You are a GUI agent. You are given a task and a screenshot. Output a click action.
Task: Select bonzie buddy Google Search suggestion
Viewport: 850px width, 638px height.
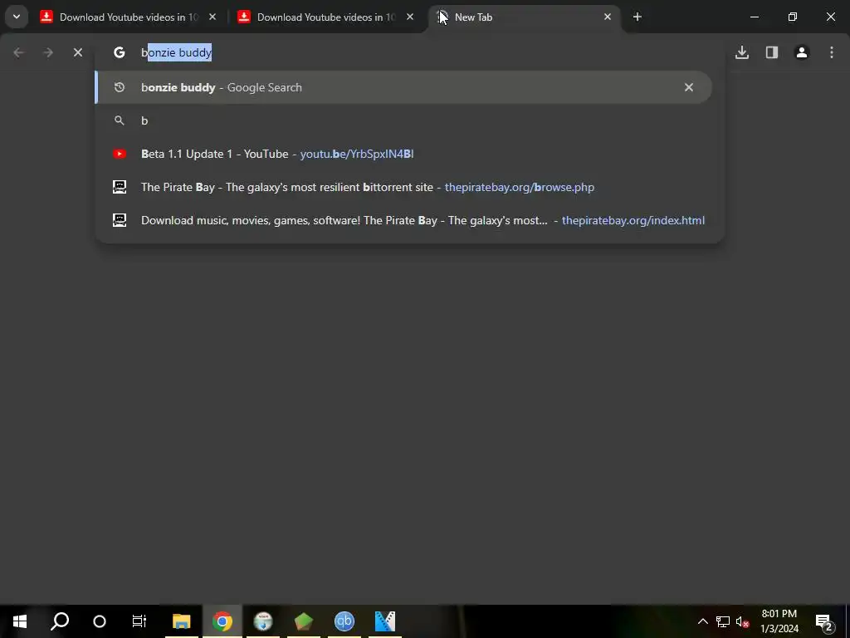tap(403, 87)
